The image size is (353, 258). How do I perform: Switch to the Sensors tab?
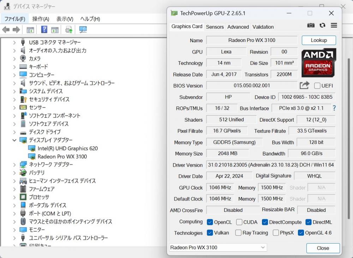(215, 27)
